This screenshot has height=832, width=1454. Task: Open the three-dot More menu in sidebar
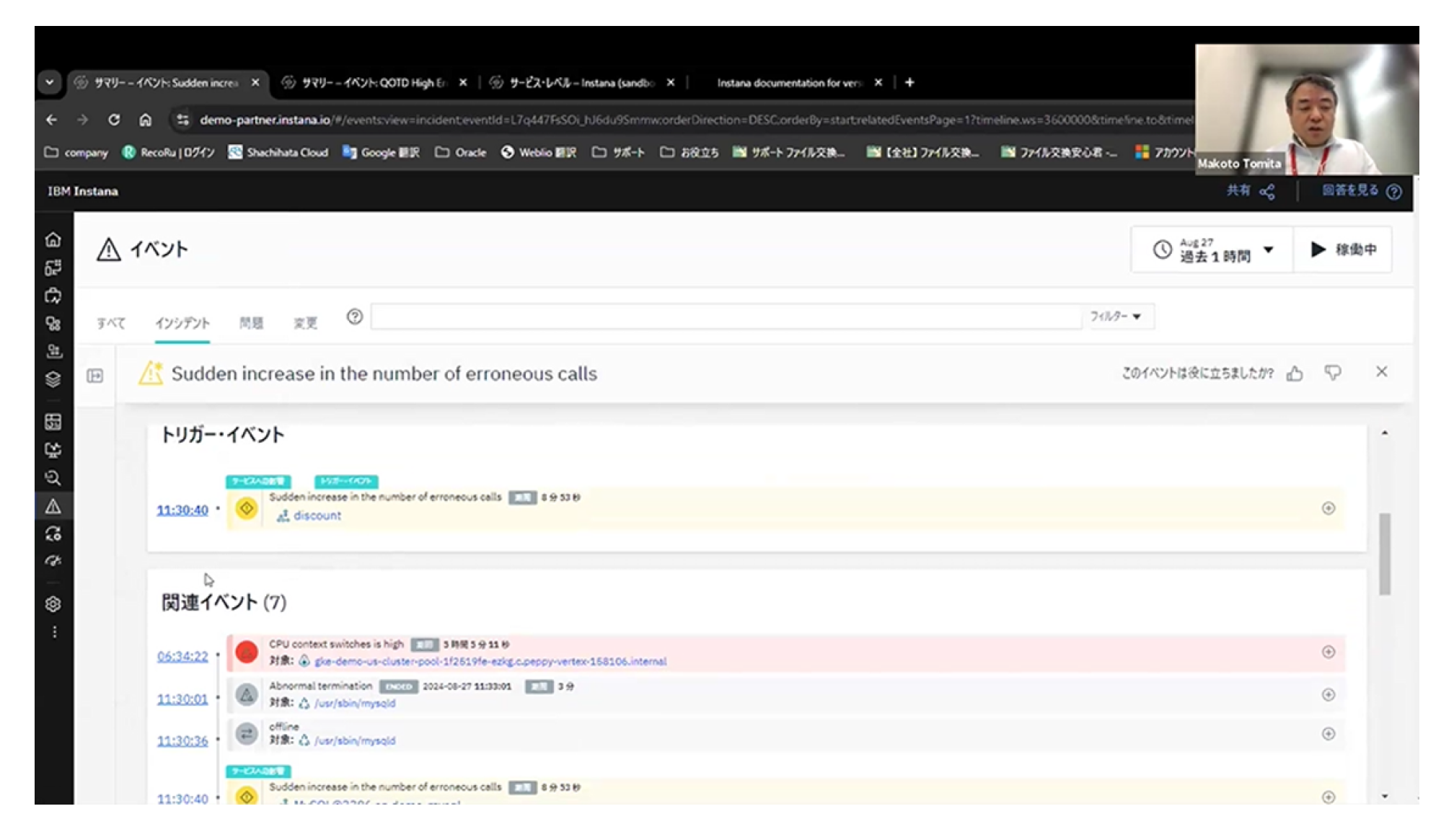coord(54,632)
